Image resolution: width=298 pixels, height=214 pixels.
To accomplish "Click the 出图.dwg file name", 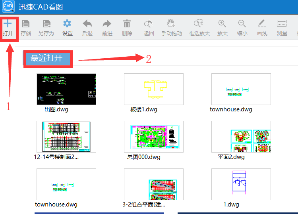I will coord(56,109).
